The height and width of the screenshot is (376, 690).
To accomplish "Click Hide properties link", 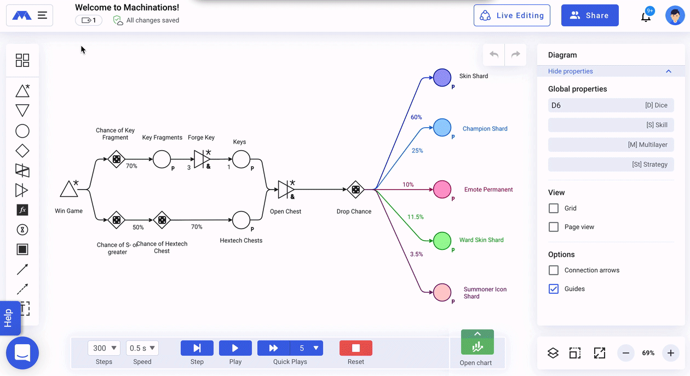I will click(x=570, y=71).
